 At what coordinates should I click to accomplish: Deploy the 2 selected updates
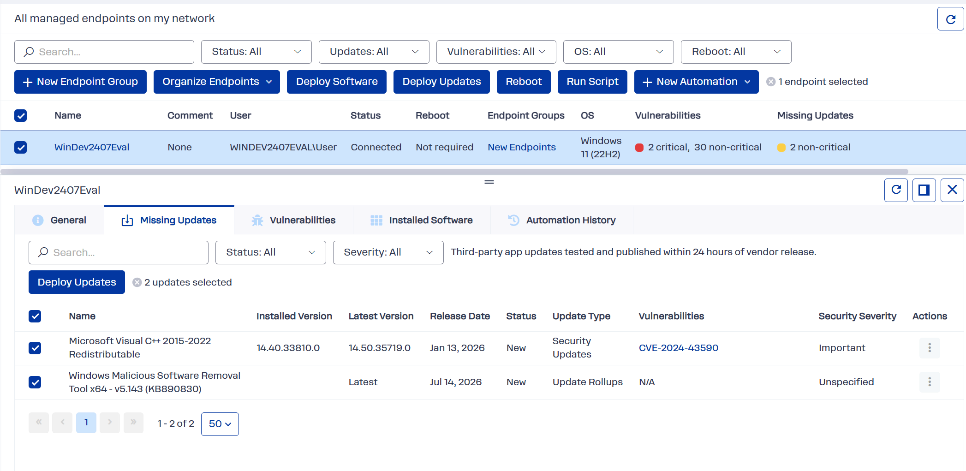pyautogui.click(x=77, y=282)
